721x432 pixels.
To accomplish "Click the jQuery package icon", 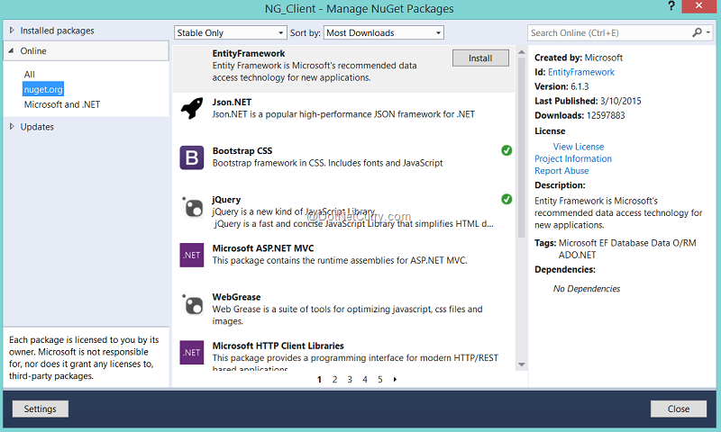I will [192, 207].
